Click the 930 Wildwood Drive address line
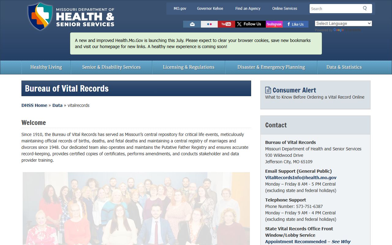The height and width of the screenshot is (245, 392). tap(284, 155)
